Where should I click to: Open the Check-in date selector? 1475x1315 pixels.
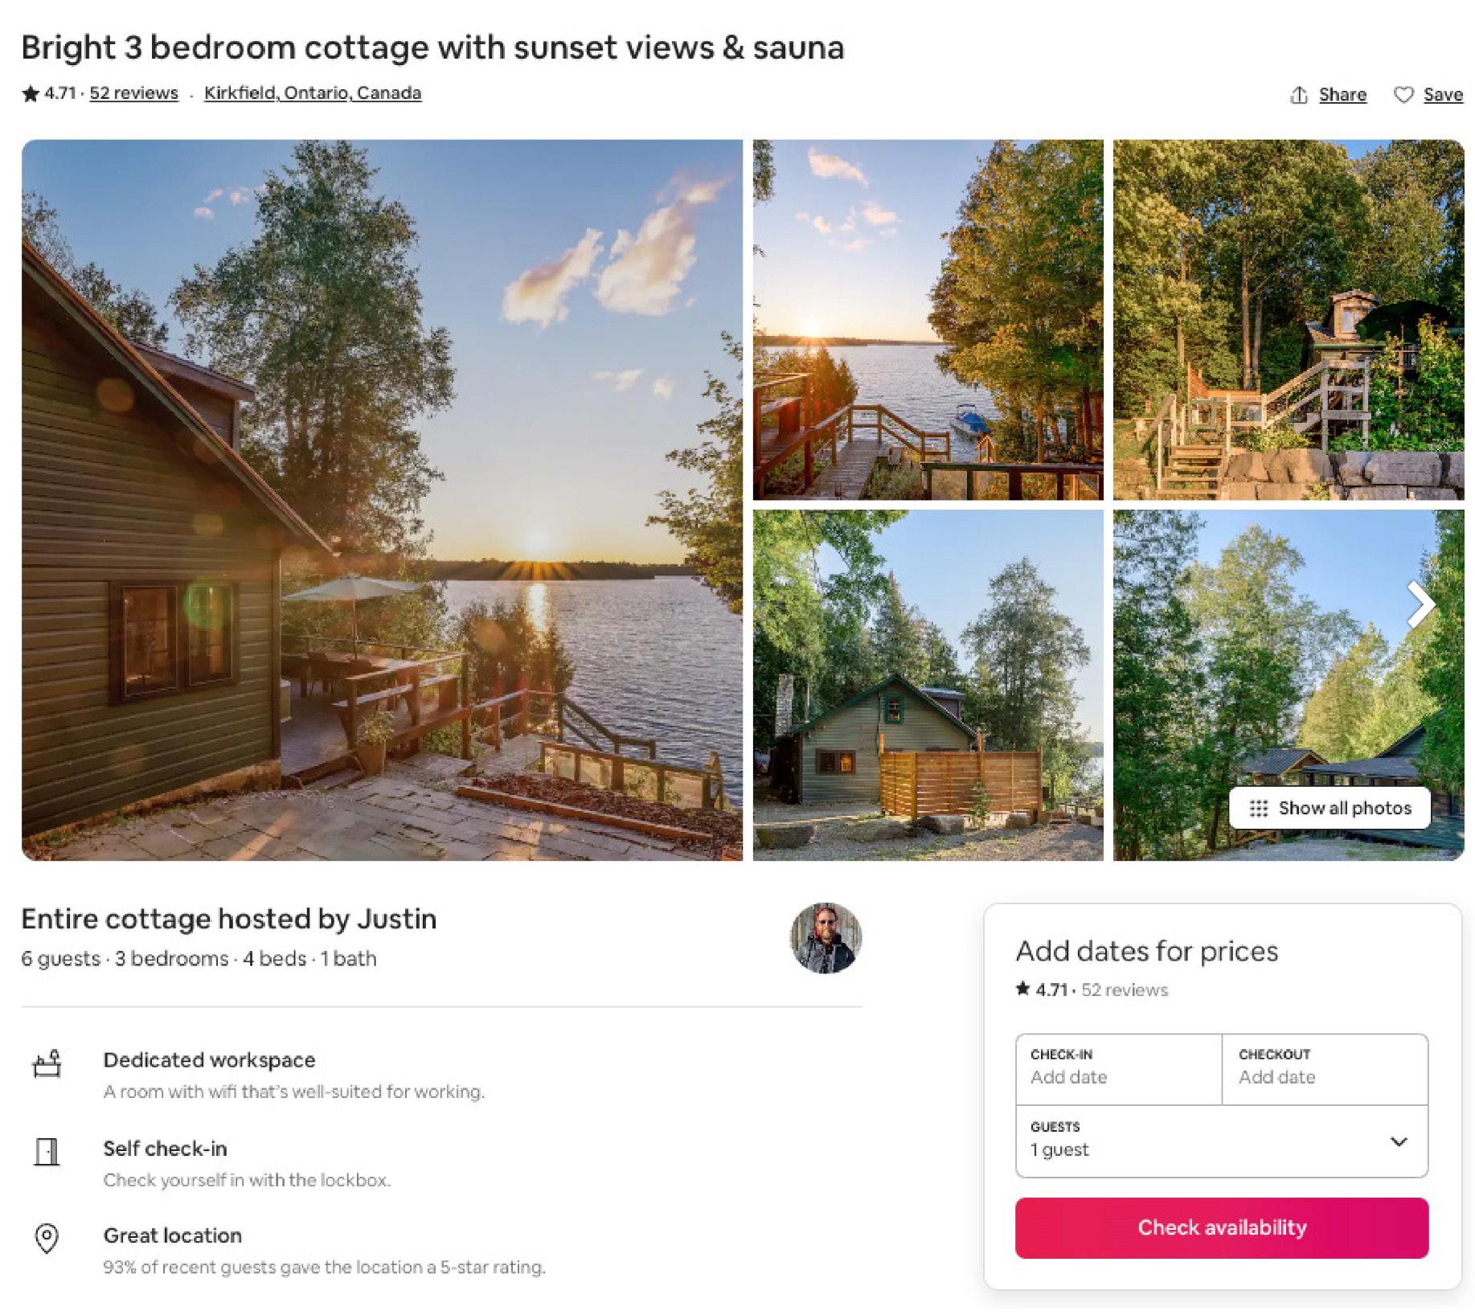click(1118, 1068)
